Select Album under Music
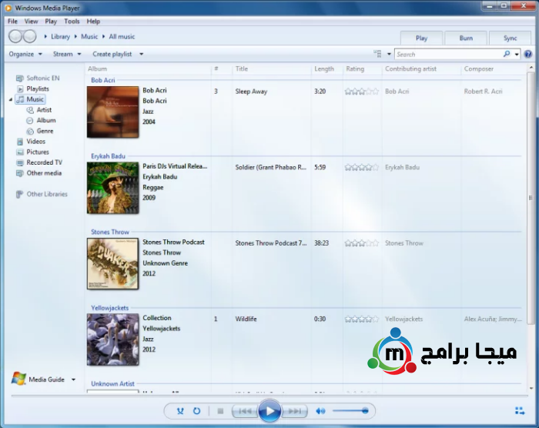539x428 pixels. tap(41, 120)
